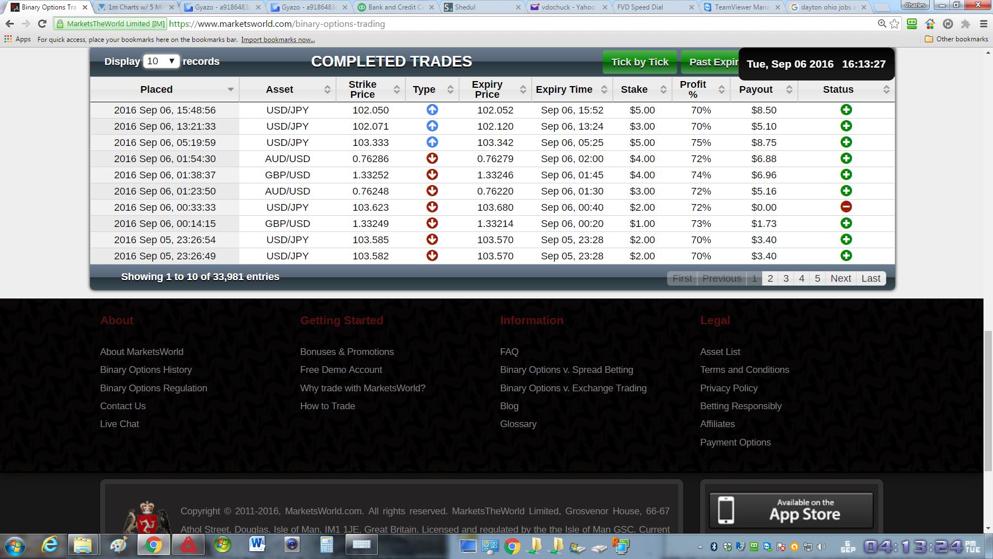Click the red minus status icon for the $0.00 payout

846,207
